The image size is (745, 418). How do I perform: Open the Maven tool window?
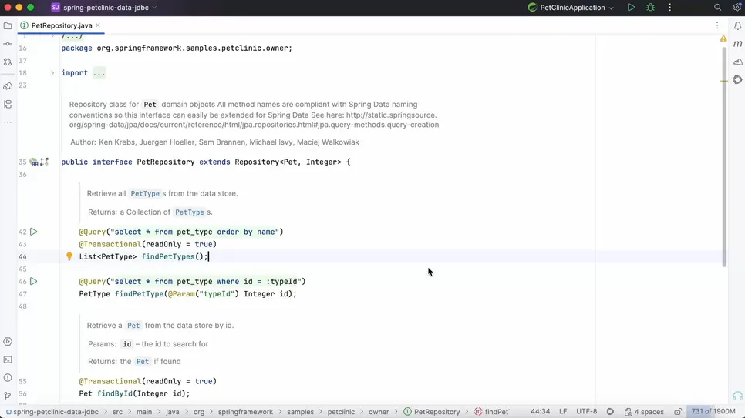pos(737,44)
